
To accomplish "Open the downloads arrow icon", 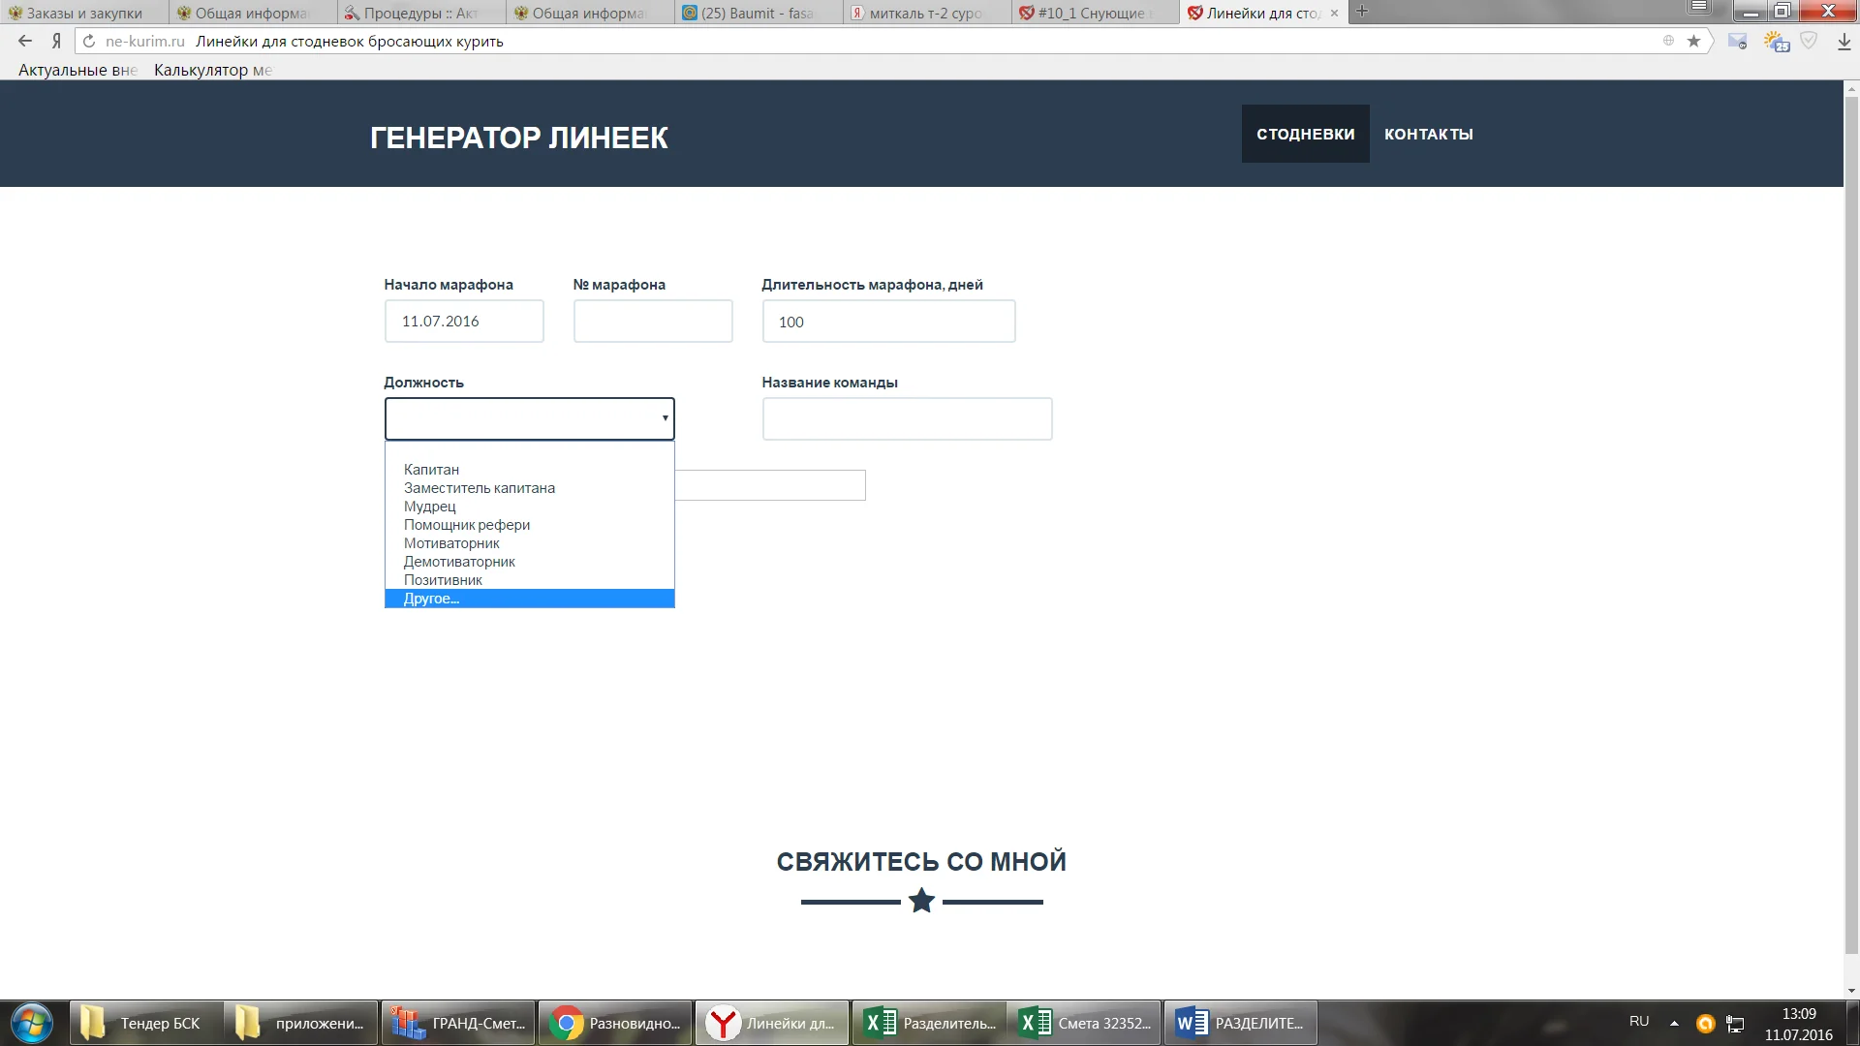I will 1844,42.
